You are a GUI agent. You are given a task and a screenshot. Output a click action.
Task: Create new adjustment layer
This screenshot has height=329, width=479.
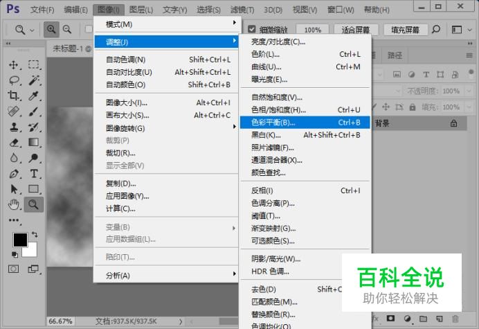coord(407,319)
